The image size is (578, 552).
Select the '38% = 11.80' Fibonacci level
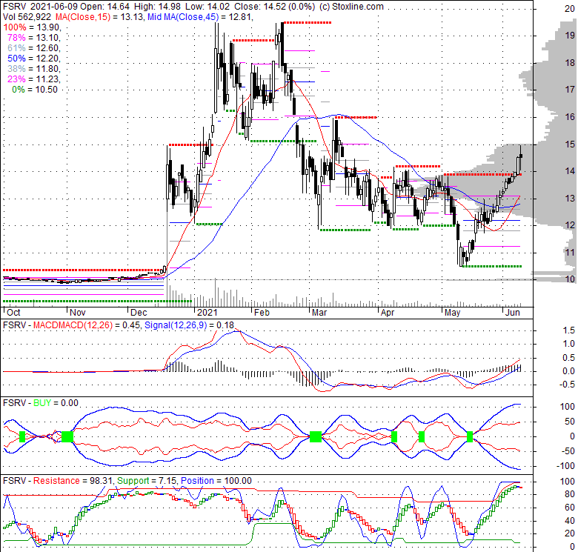34,68
